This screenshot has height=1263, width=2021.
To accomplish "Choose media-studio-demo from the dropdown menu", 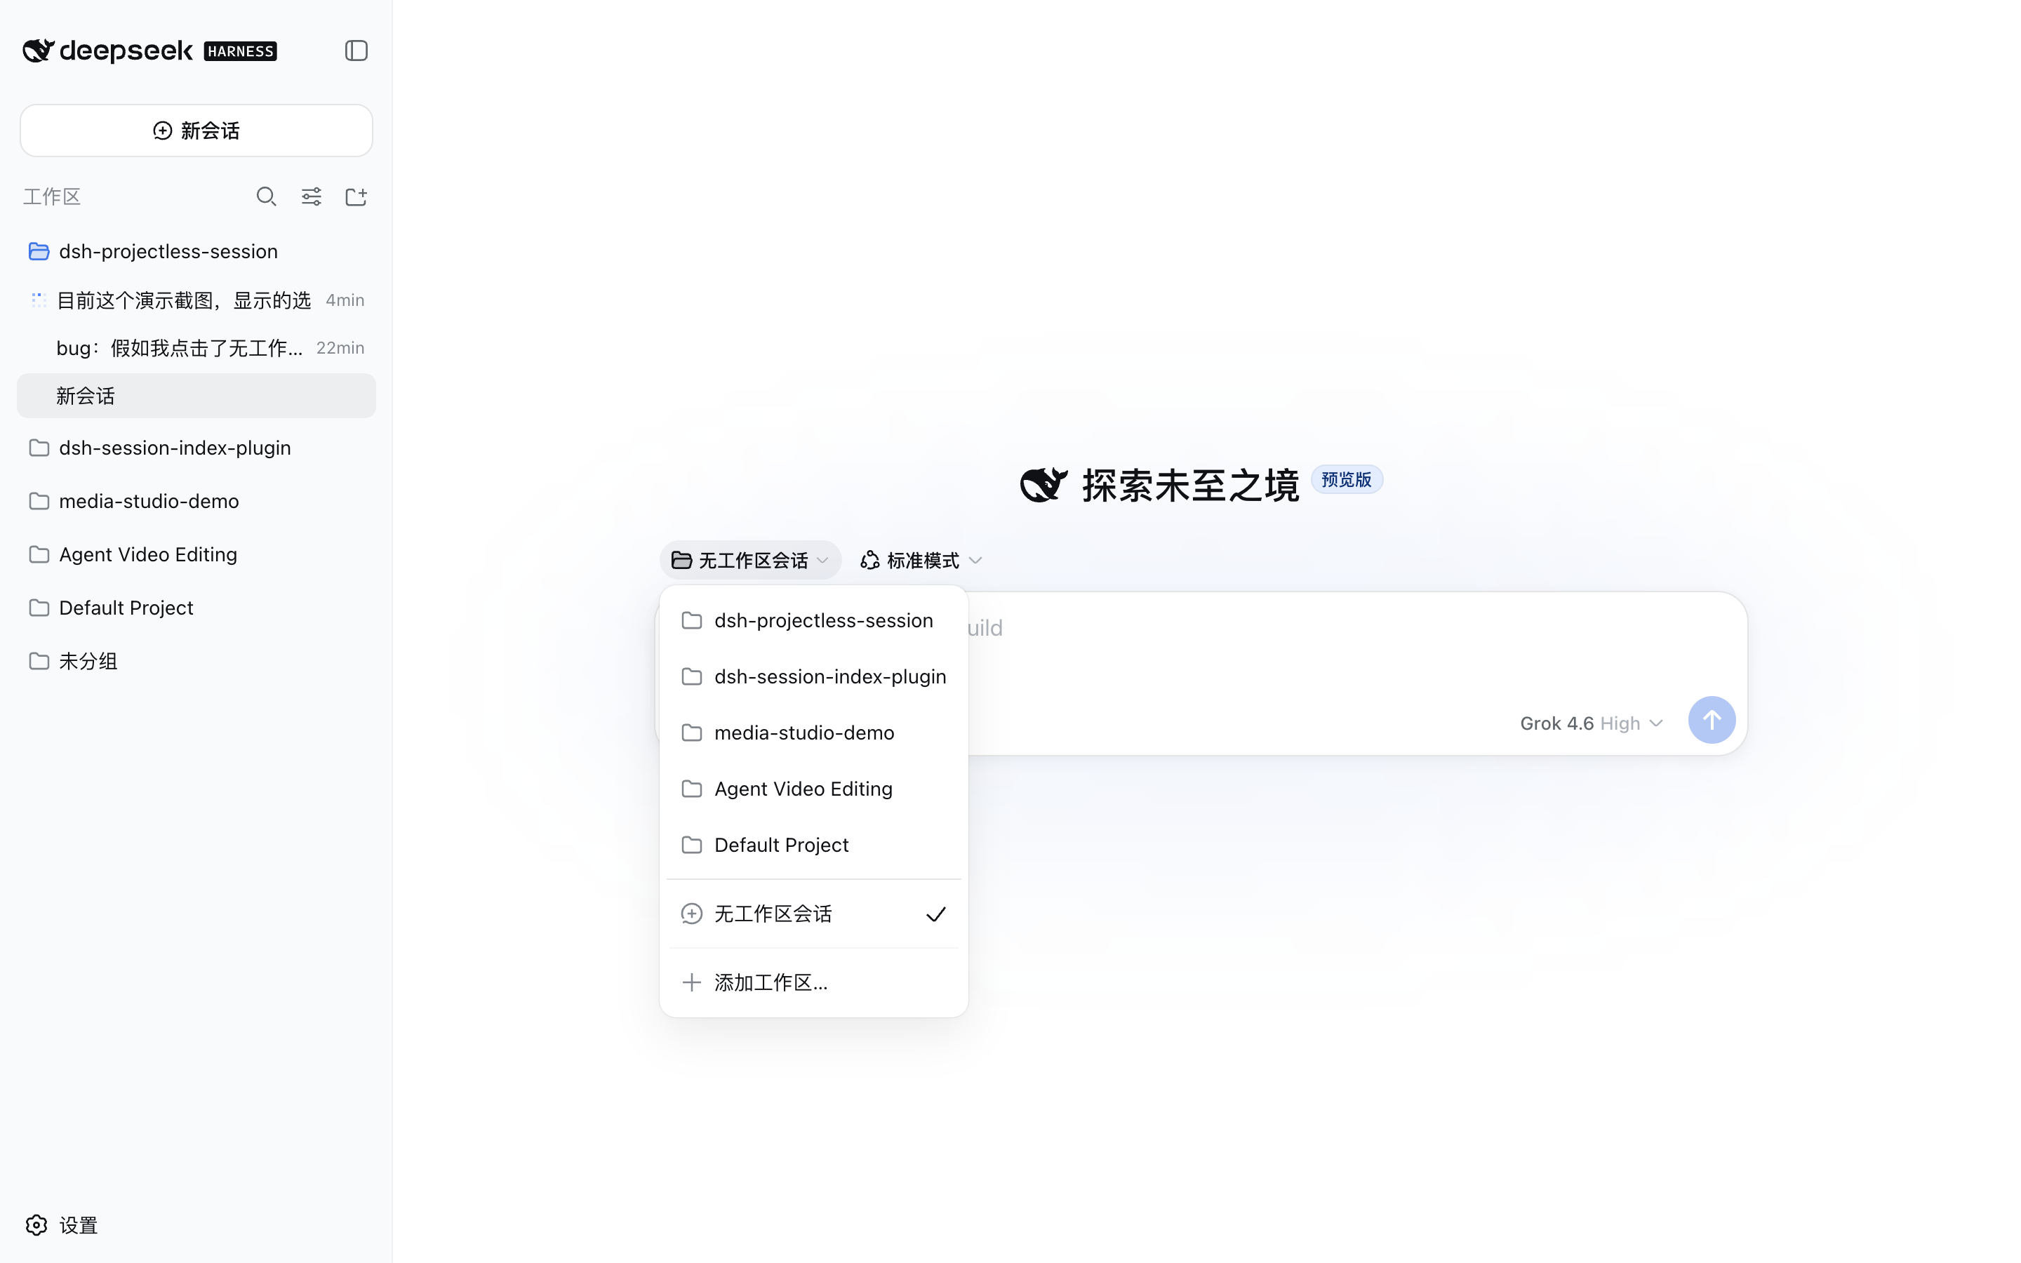I will tap(813, 733).
